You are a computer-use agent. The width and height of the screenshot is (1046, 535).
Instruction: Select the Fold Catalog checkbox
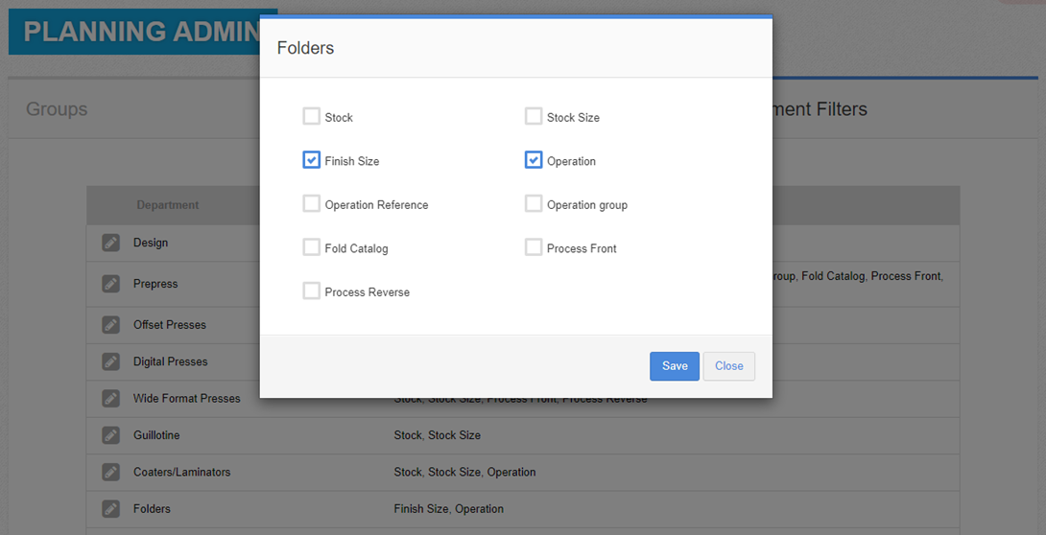311,247
